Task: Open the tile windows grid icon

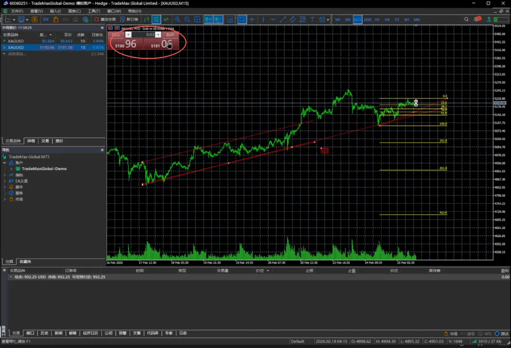Action: [x=197, y=19]
